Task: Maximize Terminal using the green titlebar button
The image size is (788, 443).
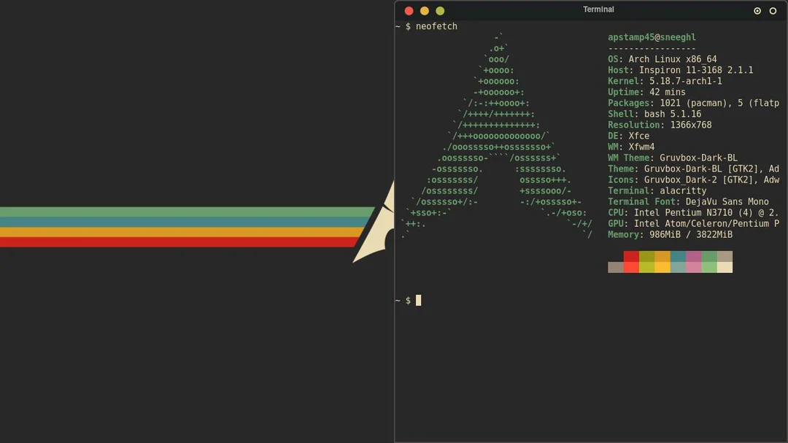Action: (x=440, y=10)
